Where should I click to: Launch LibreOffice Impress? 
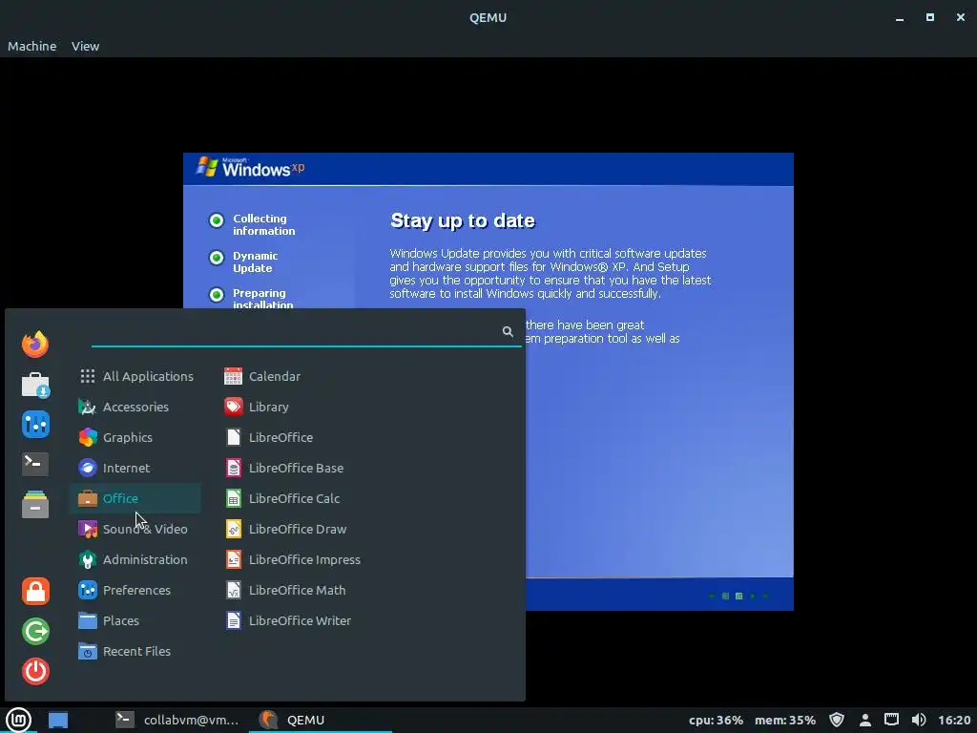click(x=292, y=559)
